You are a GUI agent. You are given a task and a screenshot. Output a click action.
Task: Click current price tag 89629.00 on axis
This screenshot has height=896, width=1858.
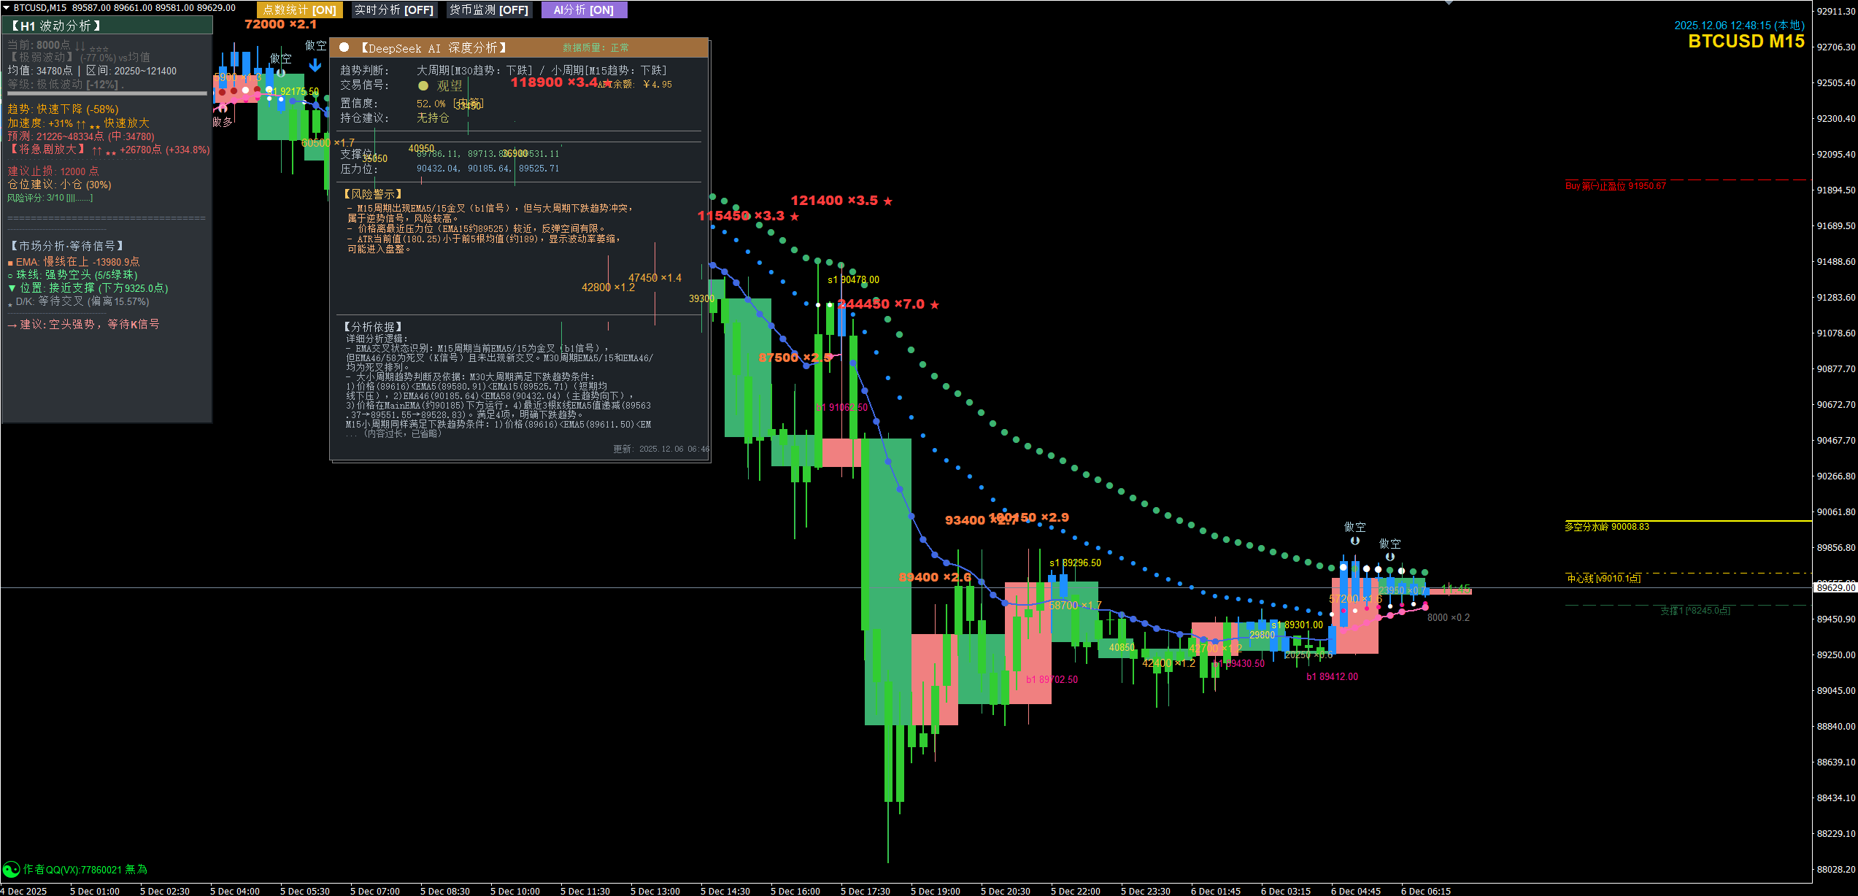pyautogui.click(x=1835, y=587)
